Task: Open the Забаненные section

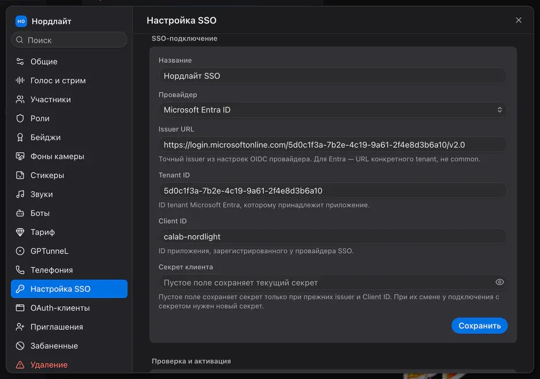Action: click(x=69, y=346)
